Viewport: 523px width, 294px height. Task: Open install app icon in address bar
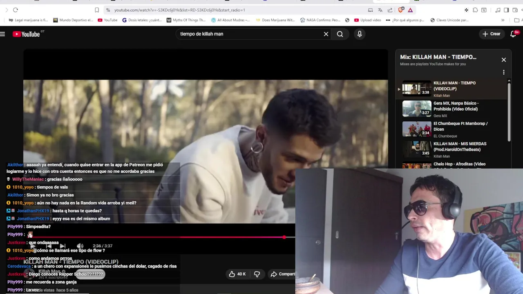coord(370,10)
